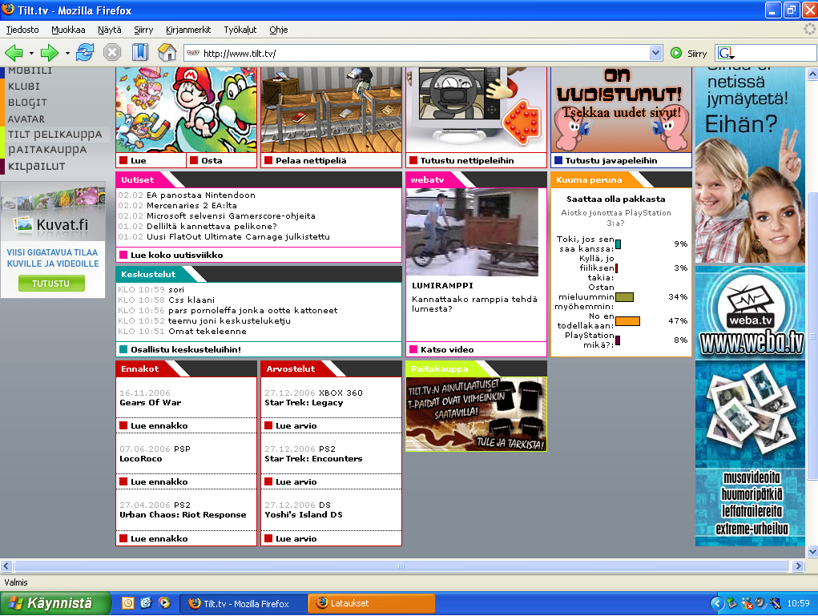Expand hidden system tray icons arrow
Viewport: 818px width, 616px height.
pyautogui.click(x=717, y=603)
